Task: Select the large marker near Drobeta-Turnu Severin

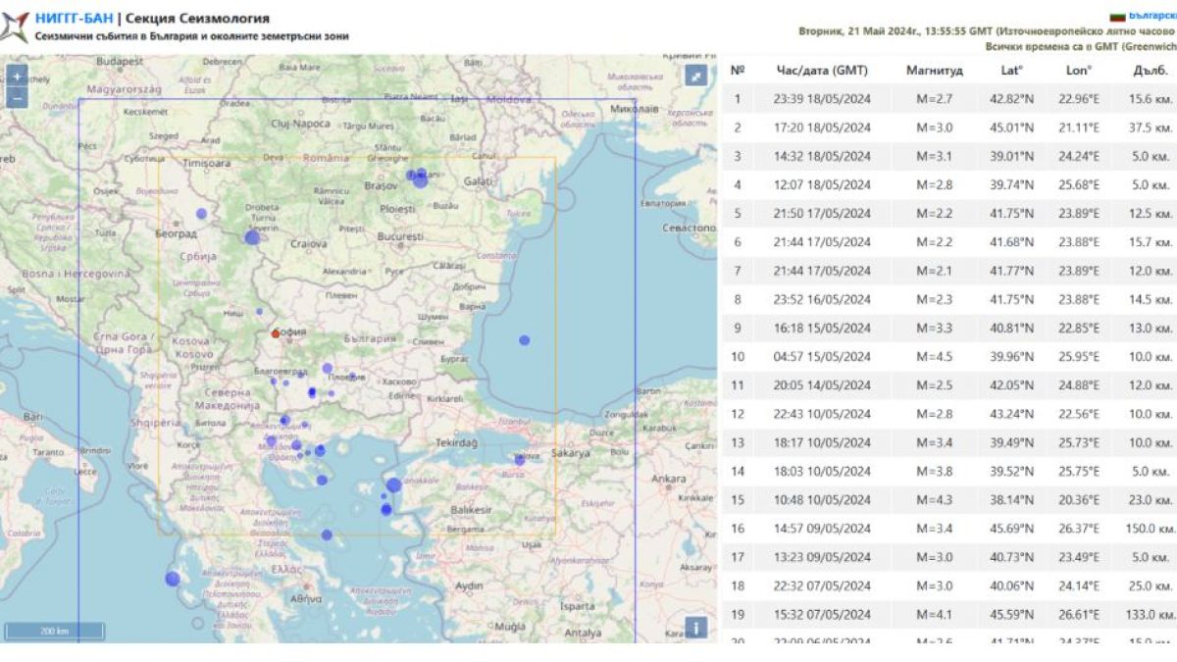Action: pos(252,237)
